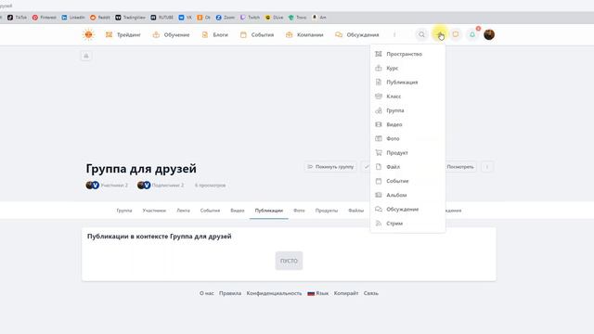Screen dimensions: 594x334
Task: Toggle the create (plus) menu button
Action: [439, 35]
